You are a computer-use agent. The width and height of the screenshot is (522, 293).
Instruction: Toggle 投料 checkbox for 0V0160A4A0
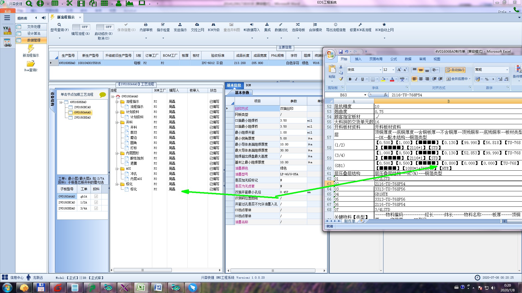96,196
